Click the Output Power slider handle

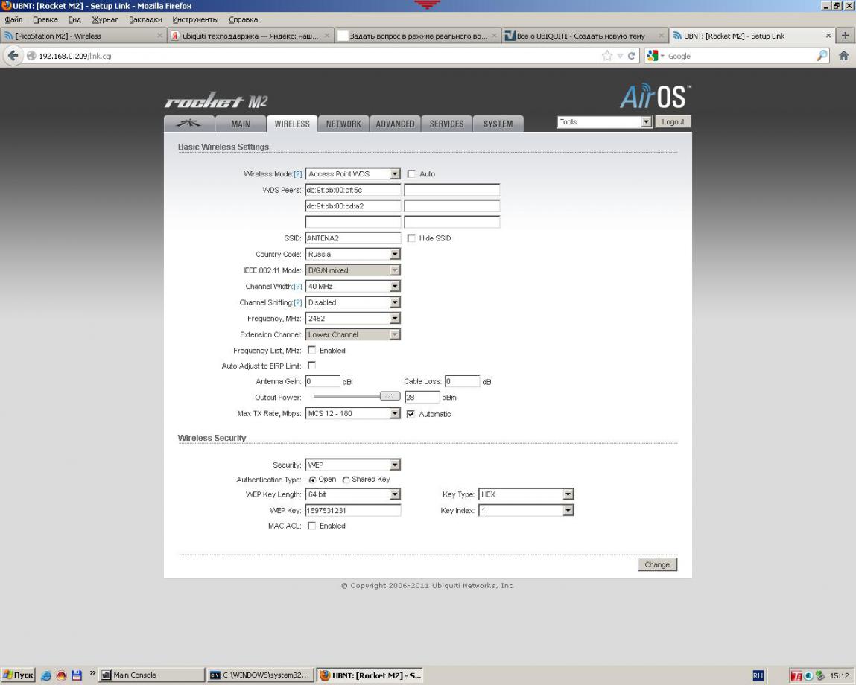click(x=390, y=397)
